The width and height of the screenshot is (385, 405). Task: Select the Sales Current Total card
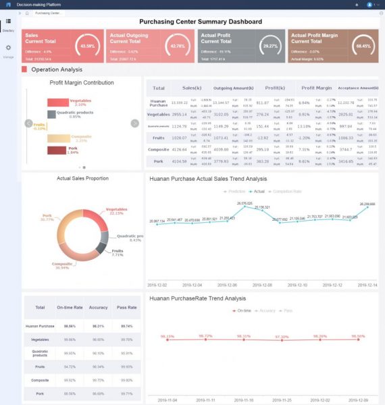[63, 46]
